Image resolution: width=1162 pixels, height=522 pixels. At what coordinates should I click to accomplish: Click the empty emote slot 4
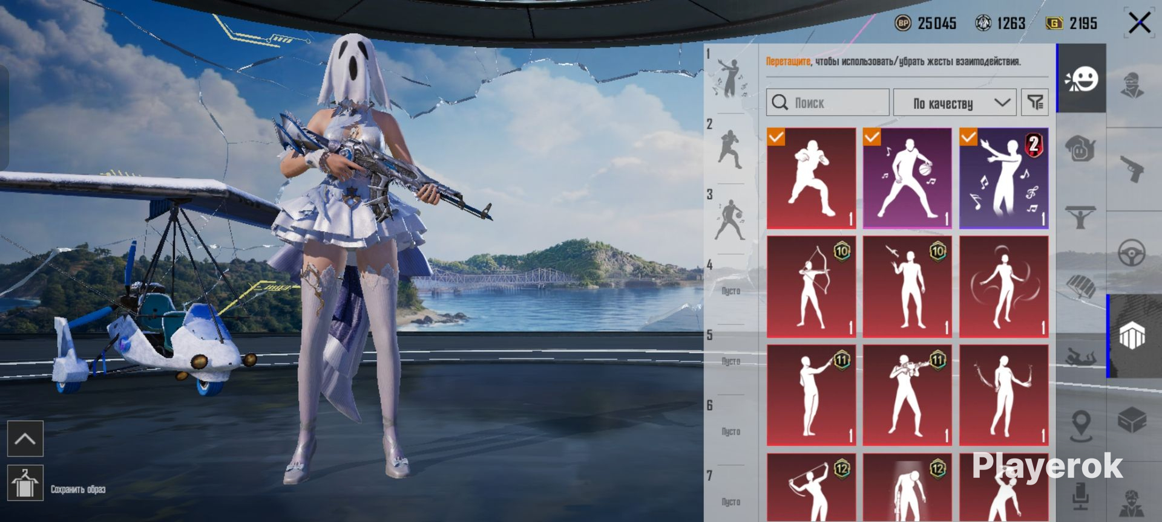(x=730, y=291)
